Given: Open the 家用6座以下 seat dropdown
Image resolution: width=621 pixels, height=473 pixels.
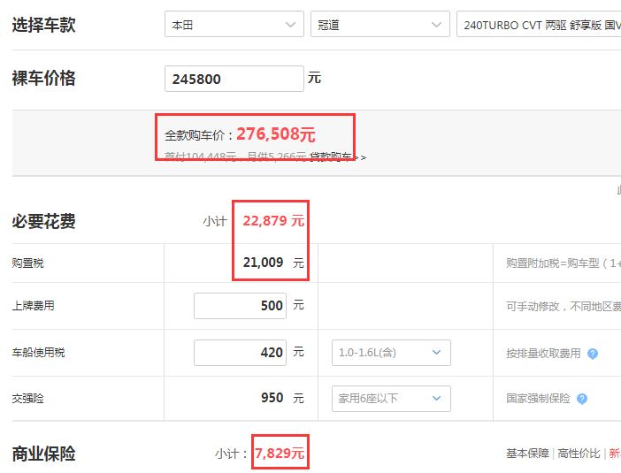Looking at the screenshot, I should 391,399.
